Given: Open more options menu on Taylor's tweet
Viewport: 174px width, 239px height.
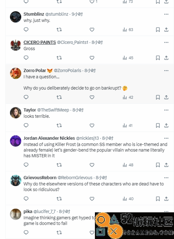Looking at the screenshot, I should coord(166,110).
